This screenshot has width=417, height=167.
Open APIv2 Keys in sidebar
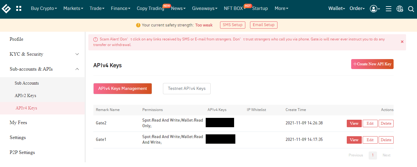(x=25, y=95)
